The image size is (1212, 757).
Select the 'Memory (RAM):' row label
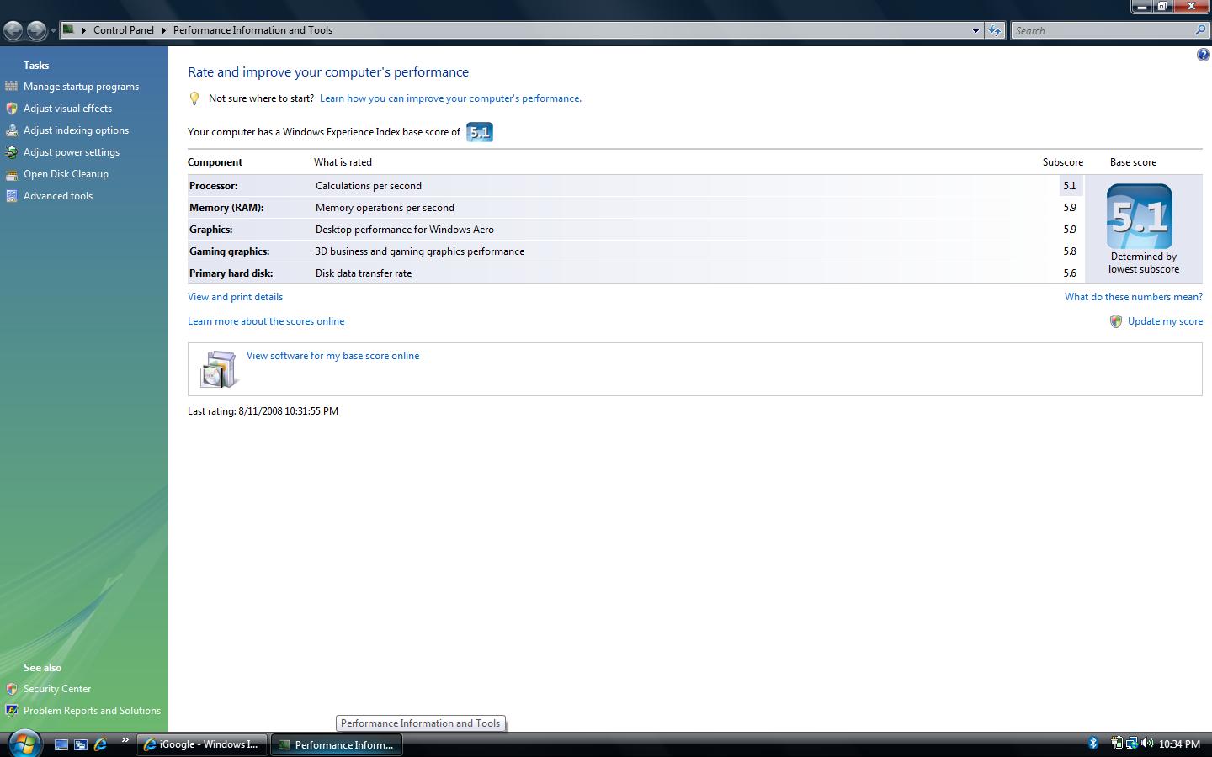point(226,208)
